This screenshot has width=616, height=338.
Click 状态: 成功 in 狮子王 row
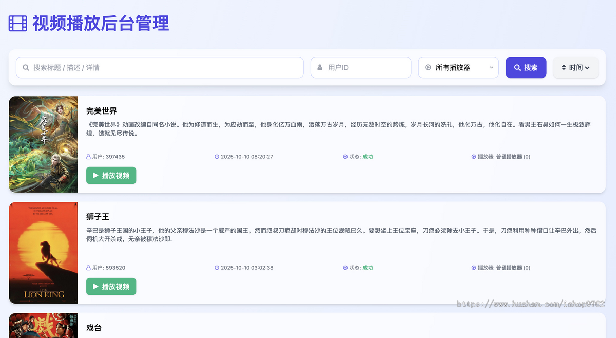click(361, 268)
